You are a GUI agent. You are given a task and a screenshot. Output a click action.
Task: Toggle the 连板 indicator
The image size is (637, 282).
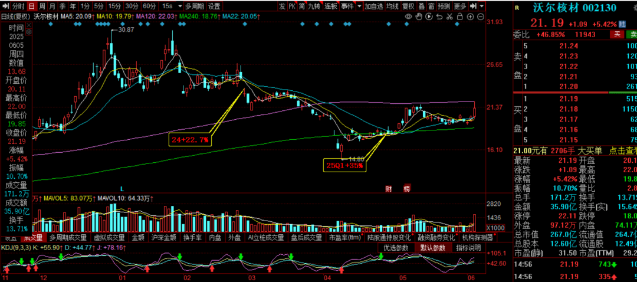tap(331, 6)
